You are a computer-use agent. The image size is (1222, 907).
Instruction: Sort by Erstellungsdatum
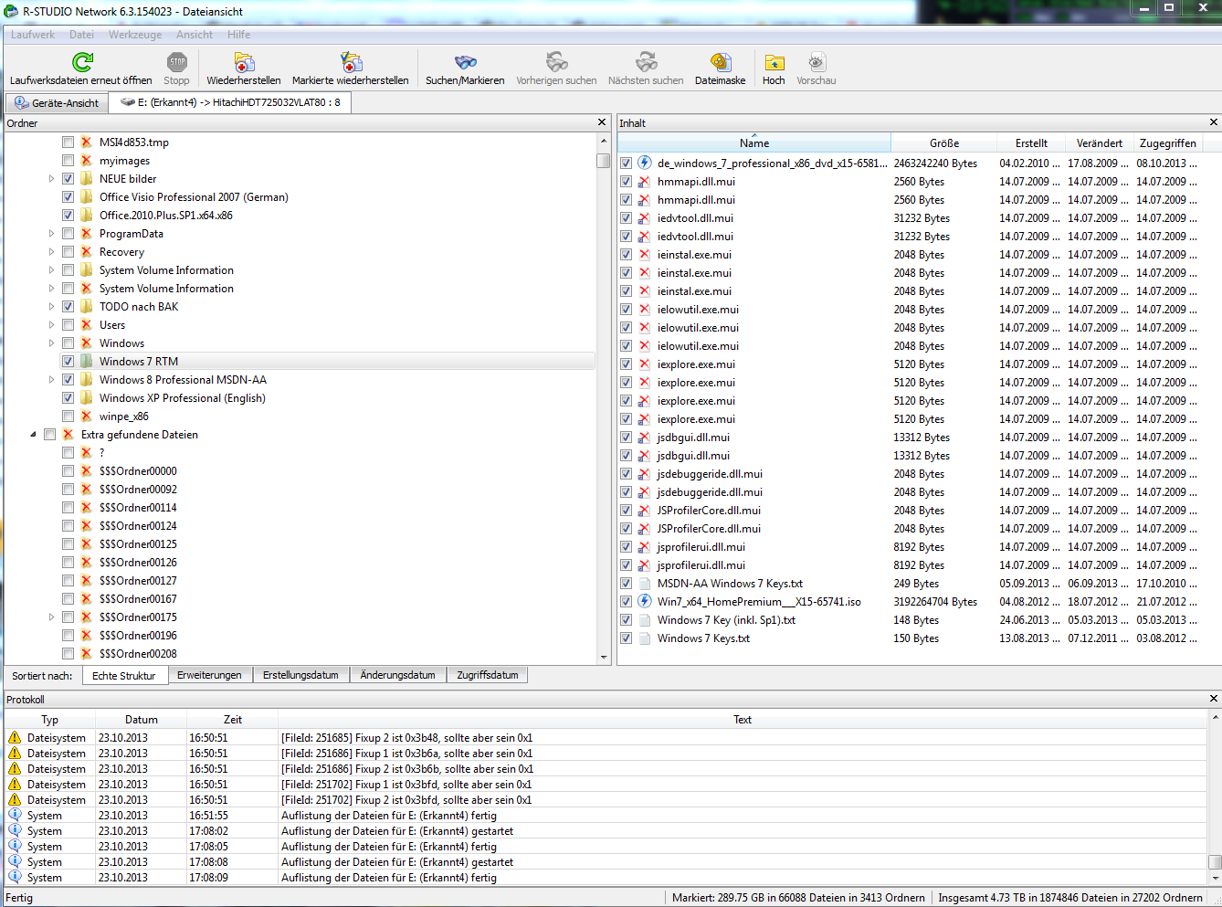300,675
